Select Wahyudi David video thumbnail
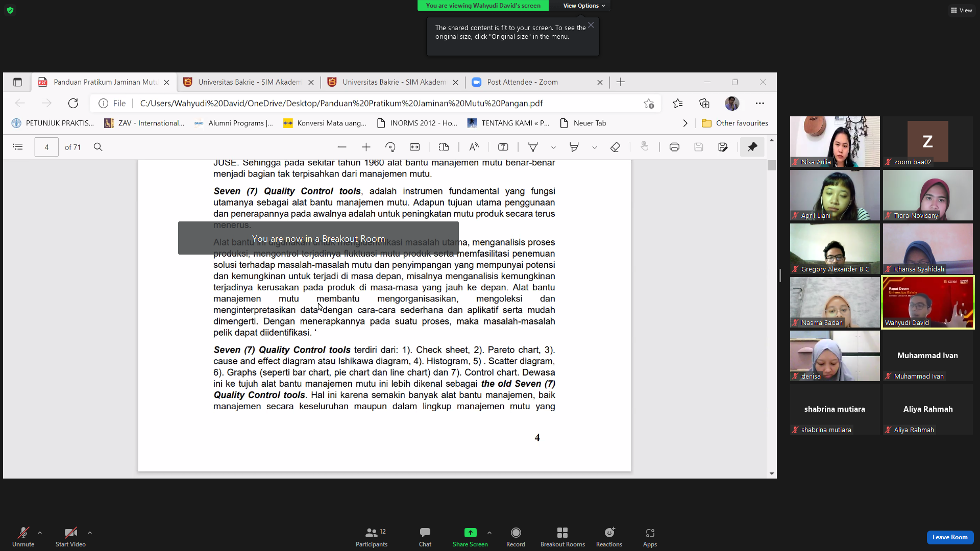Viewport: 980px width, 551px height. coord(928,302)
